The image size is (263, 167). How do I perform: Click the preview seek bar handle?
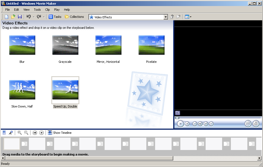[177, 118]
